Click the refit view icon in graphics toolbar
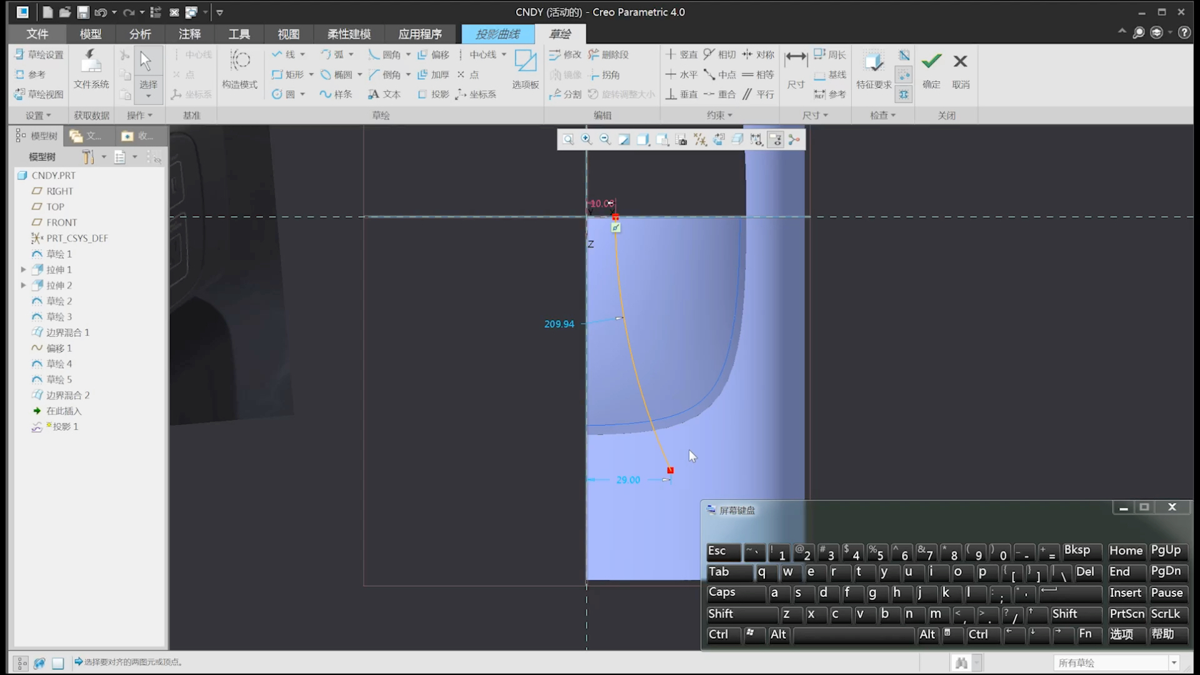 coord(567,139)
